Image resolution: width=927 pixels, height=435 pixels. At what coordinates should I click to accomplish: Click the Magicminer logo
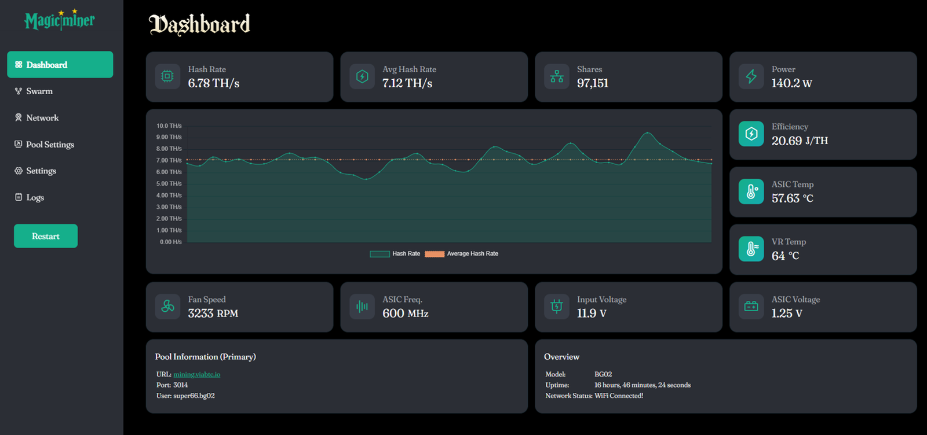point(60,20)
